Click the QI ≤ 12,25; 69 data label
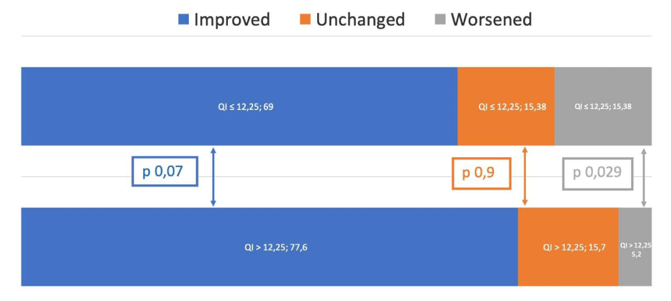Viewport: 671px width, 301px height. [246, 107]
